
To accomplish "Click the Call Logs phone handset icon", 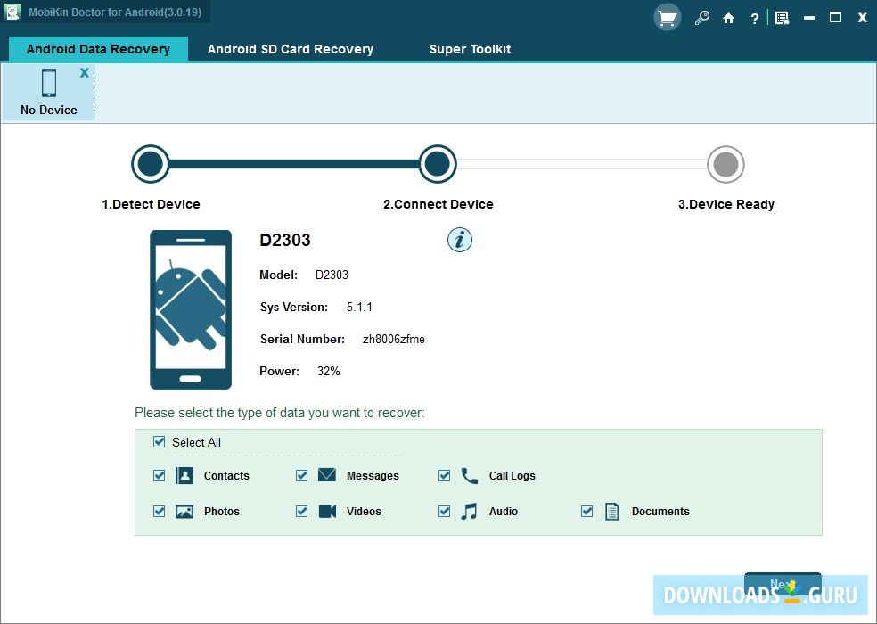I will pyautogui.click(x=470, y=476).
